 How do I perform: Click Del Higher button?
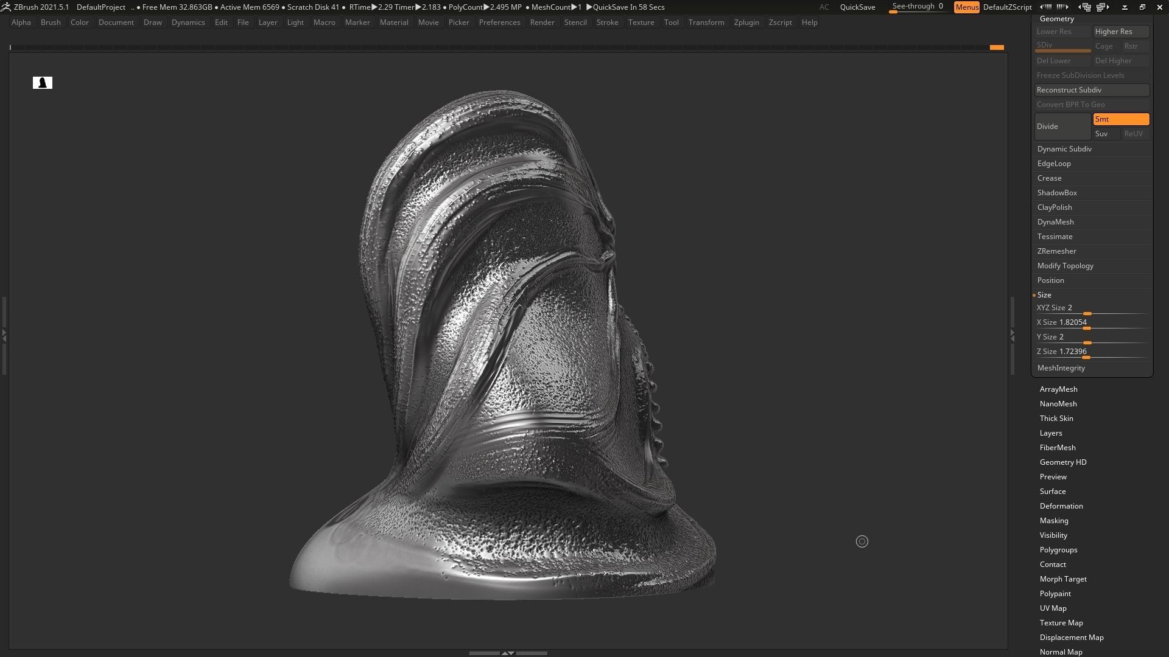(x=1121, y=61)
